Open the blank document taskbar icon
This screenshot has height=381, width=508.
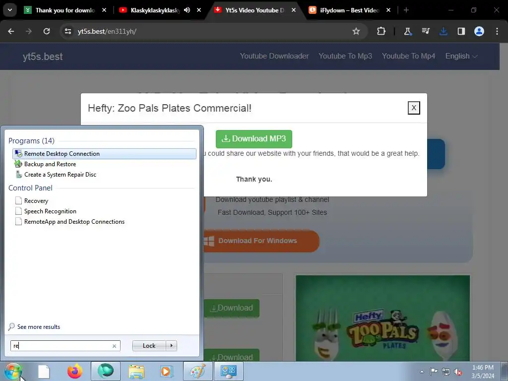[x=44, y=371]
